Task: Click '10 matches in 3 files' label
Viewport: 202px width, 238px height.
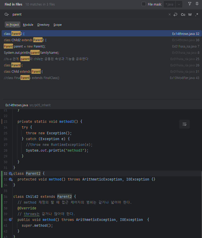Action: (40, 4)
